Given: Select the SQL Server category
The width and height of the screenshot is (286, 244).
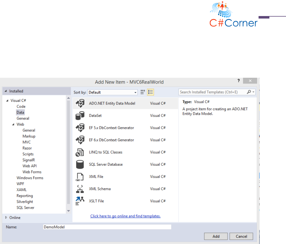Looking at the screenshot, I should (25, 207).
